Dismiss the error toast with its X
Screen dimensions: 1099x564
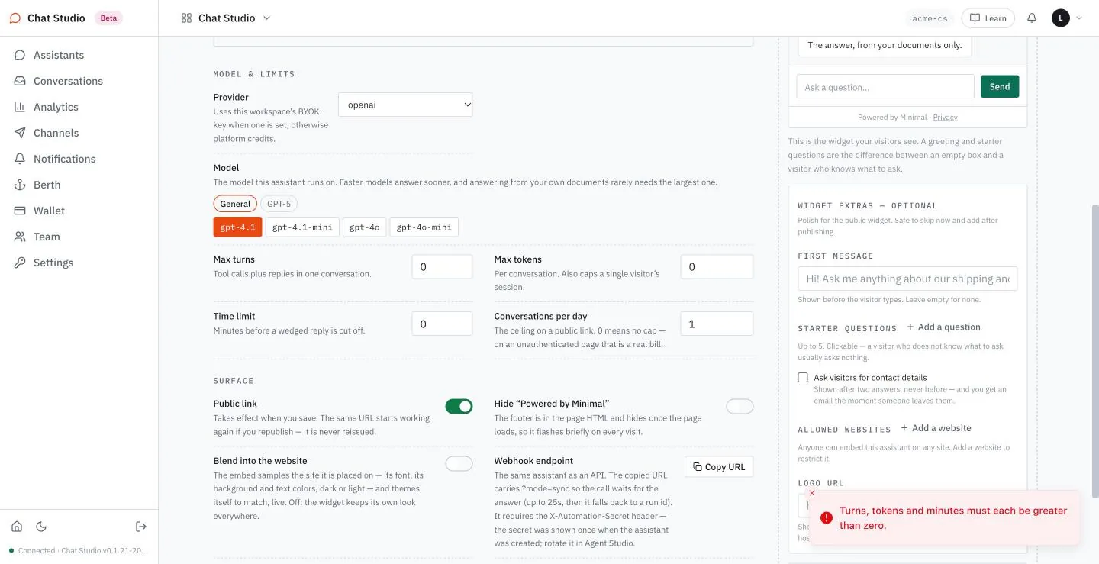click(x=812, y=493)
